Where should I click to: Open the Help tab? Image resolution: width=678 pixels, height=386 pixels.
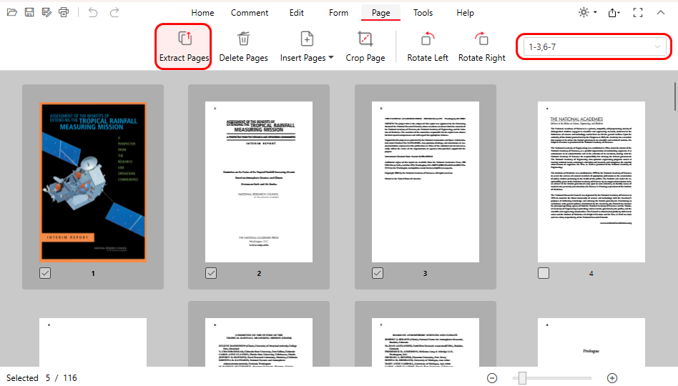[x=466, y=13]
